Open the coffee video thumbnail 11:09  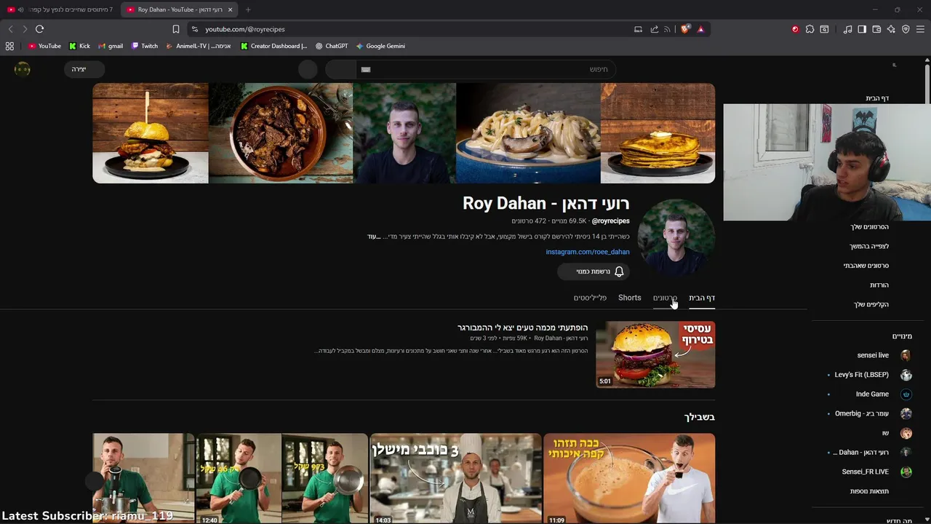click(629, 478)
